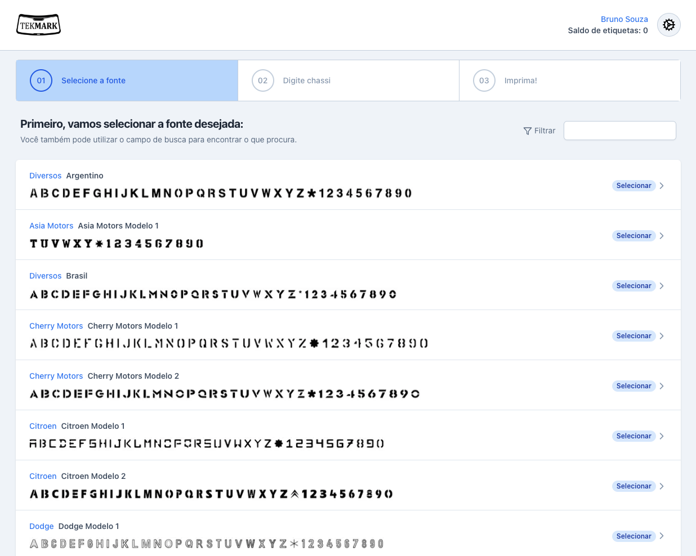
Task: Expand the Brasil font row chevron
Action: [x=662, y=286]
